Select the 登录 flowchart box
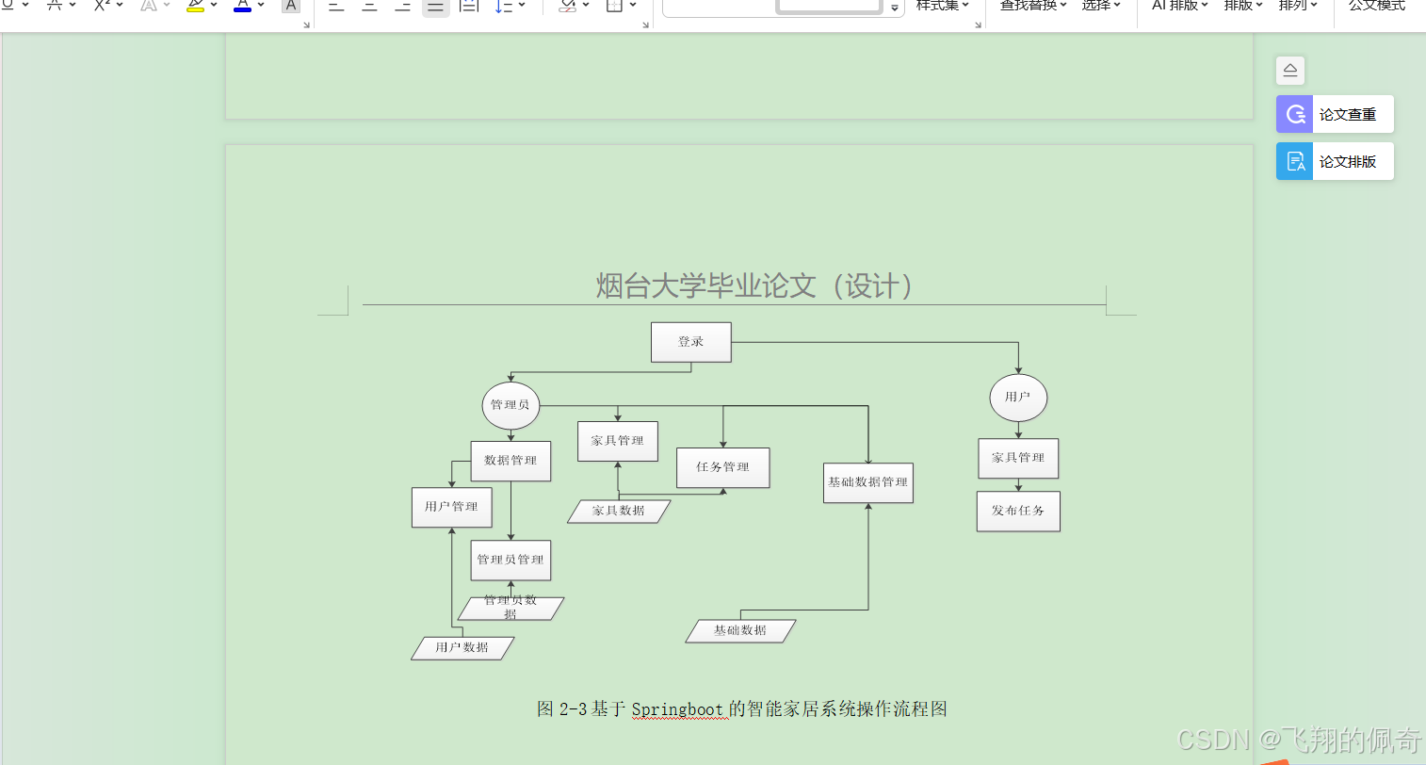The height and width of the screenshot is (765, 1426). pos(691,342)
